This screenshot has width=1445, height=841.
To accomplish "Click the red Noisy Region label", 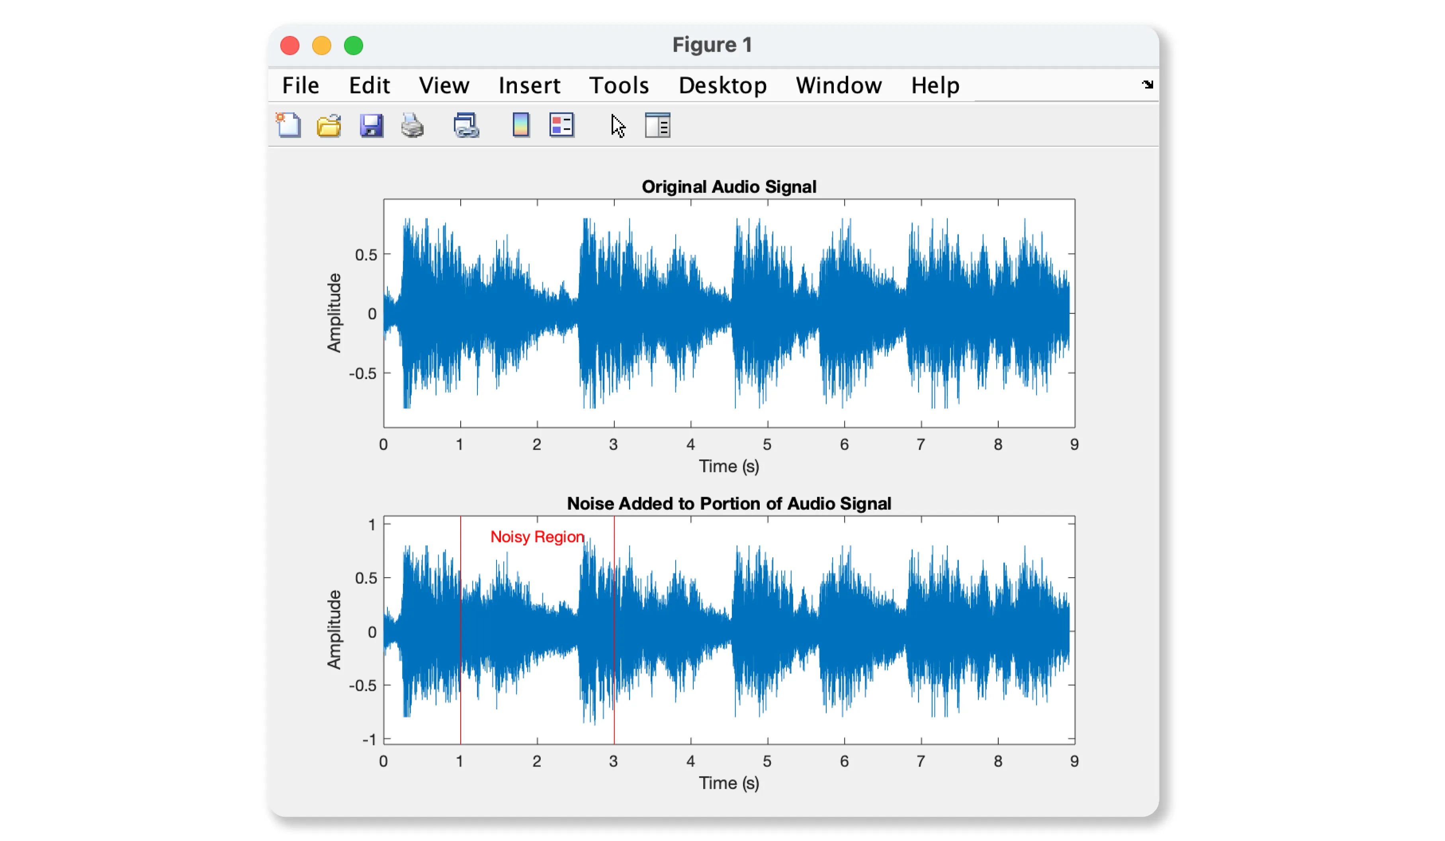I will click(x=537, y=537).
